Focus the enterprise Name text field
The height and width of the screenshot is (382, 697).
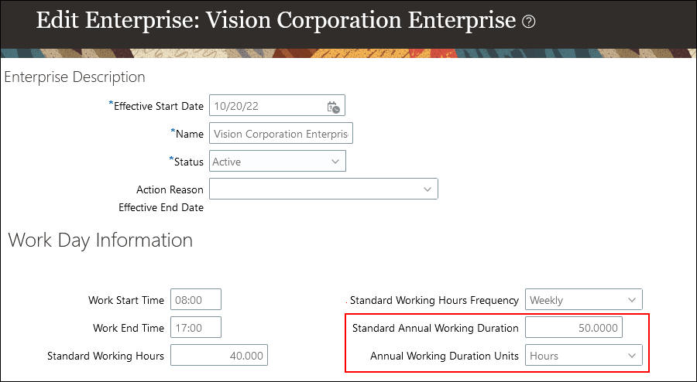coord(280,134)
